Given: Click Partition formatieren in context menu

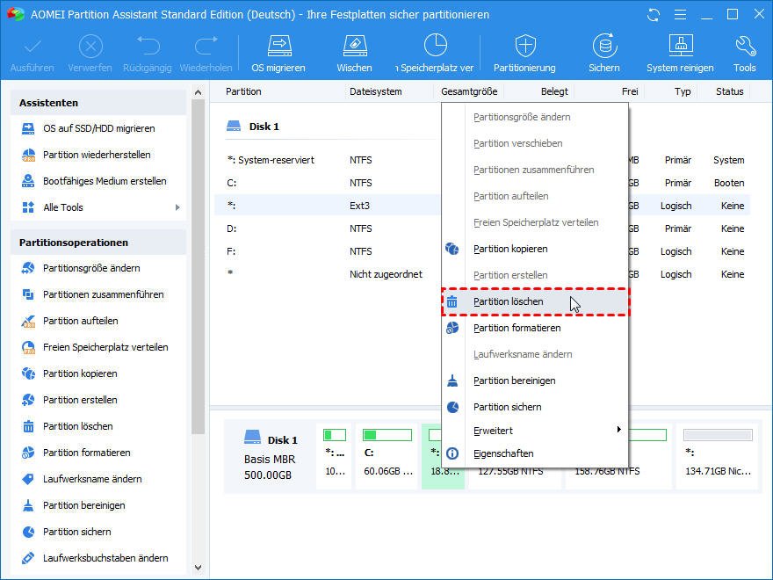Looking at the screenshot, I should tap(535, 328).
